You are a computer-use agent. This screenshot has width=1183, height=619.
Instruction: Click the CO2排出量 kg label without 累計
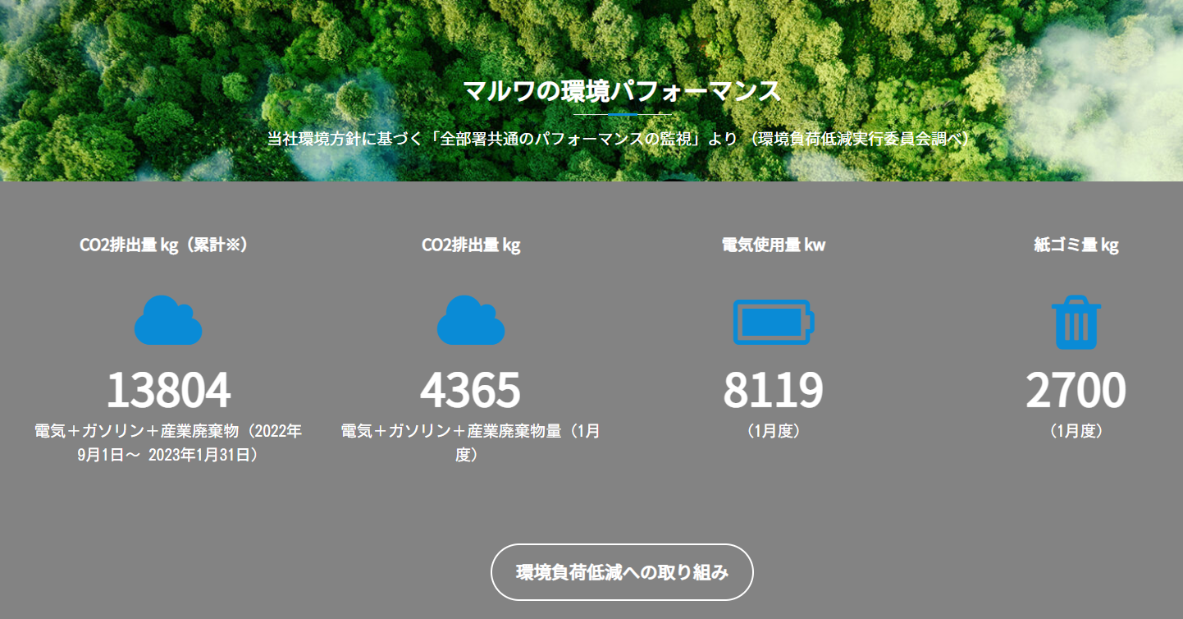point(471,245)
